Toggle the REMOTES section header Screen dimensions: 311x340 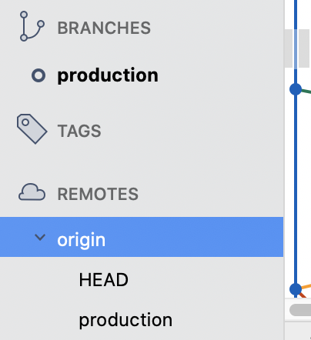[98, 194]
